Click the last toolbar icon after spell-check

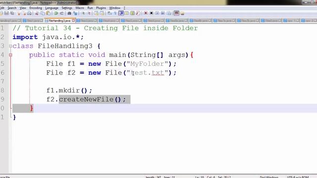point(182,13)
